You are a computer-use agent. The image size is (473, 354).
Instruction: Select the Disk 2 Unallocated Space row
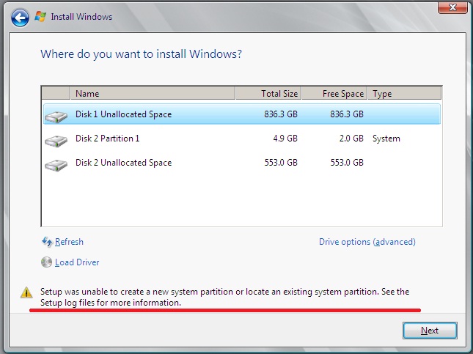click(241, 163)
